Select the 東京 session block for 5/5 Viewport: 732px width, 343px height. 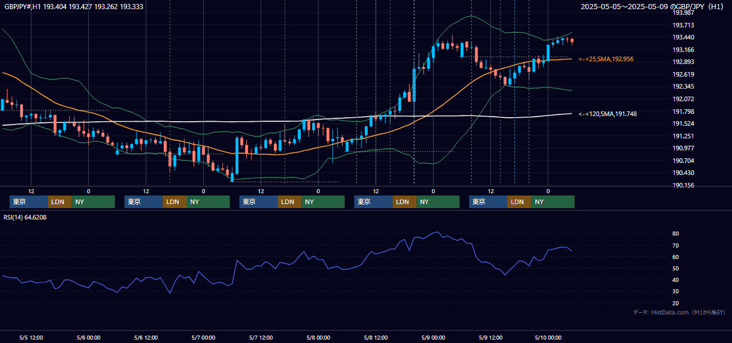pyautogui.click(x=29, y=202)
